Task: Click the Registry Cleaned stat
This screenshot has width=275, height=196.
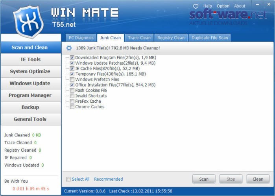Action: coord(23,150)
